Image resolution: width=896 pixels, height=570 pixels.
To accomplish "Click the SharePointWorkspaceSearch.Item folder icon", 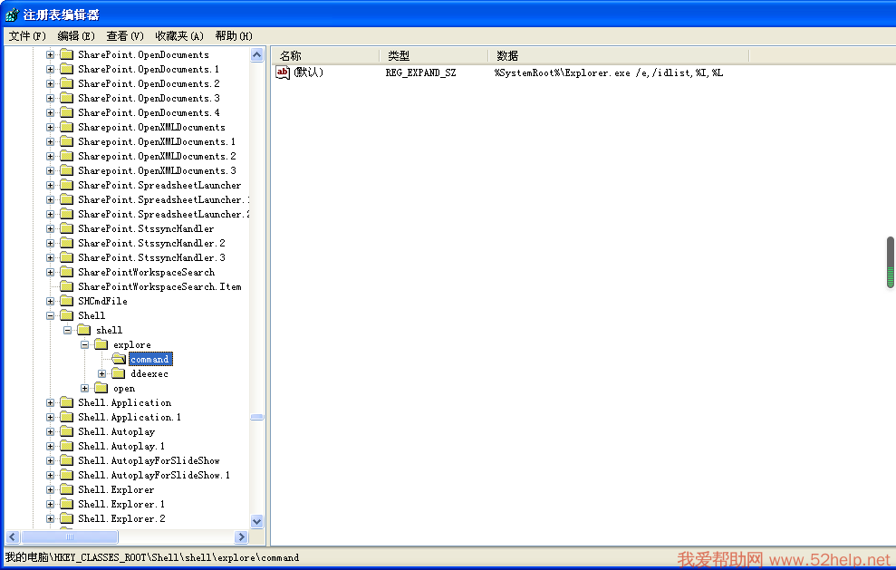I will [66, 286].
